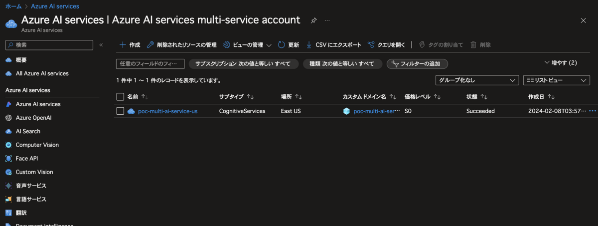Click the CognitiveServices cell
The width and height of the screenshot is (598, 226).
click(242, 111)
